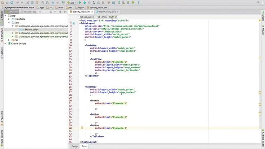Collapse the app tree node

[5, 16]
